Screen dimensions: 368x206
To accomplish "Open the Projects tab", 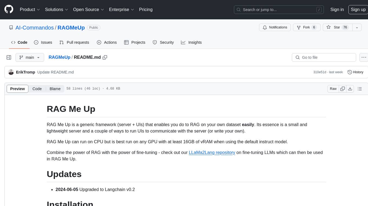I will [134, 42].
